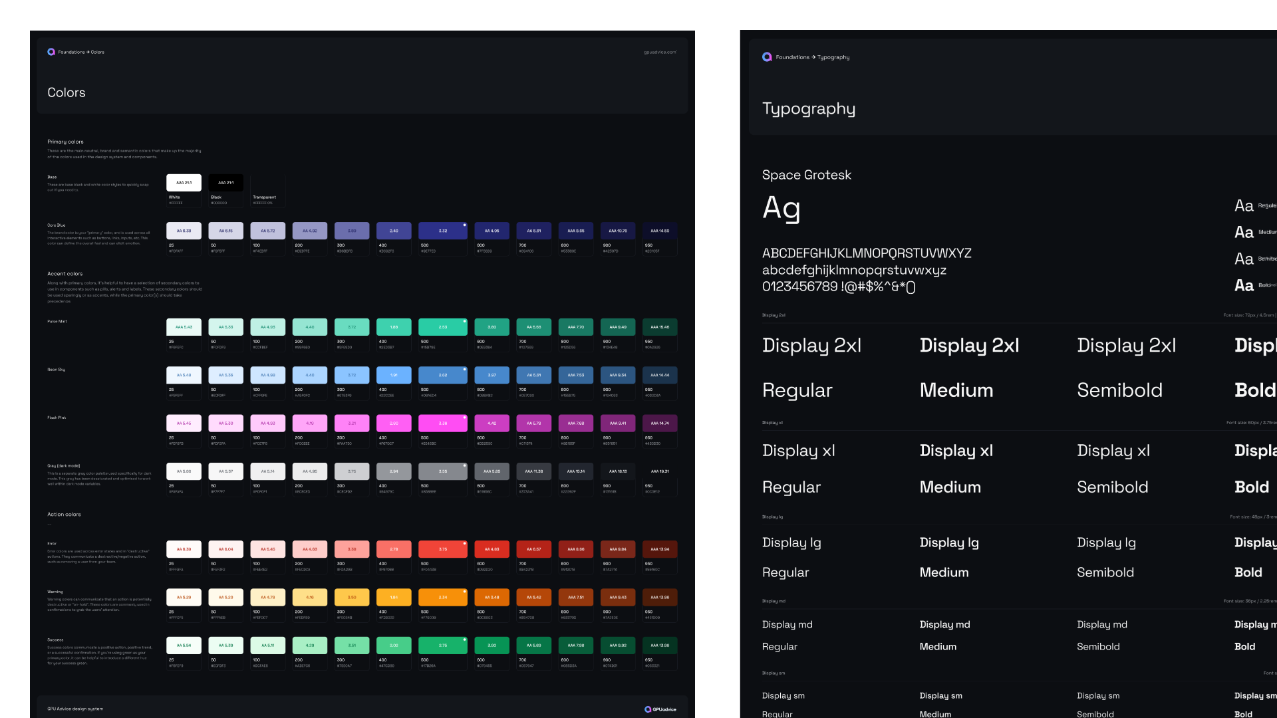The image size is (1277, 718).
Task: Click the logo icon beside Foundations → Colors
Action: click(x=51, y=52)
